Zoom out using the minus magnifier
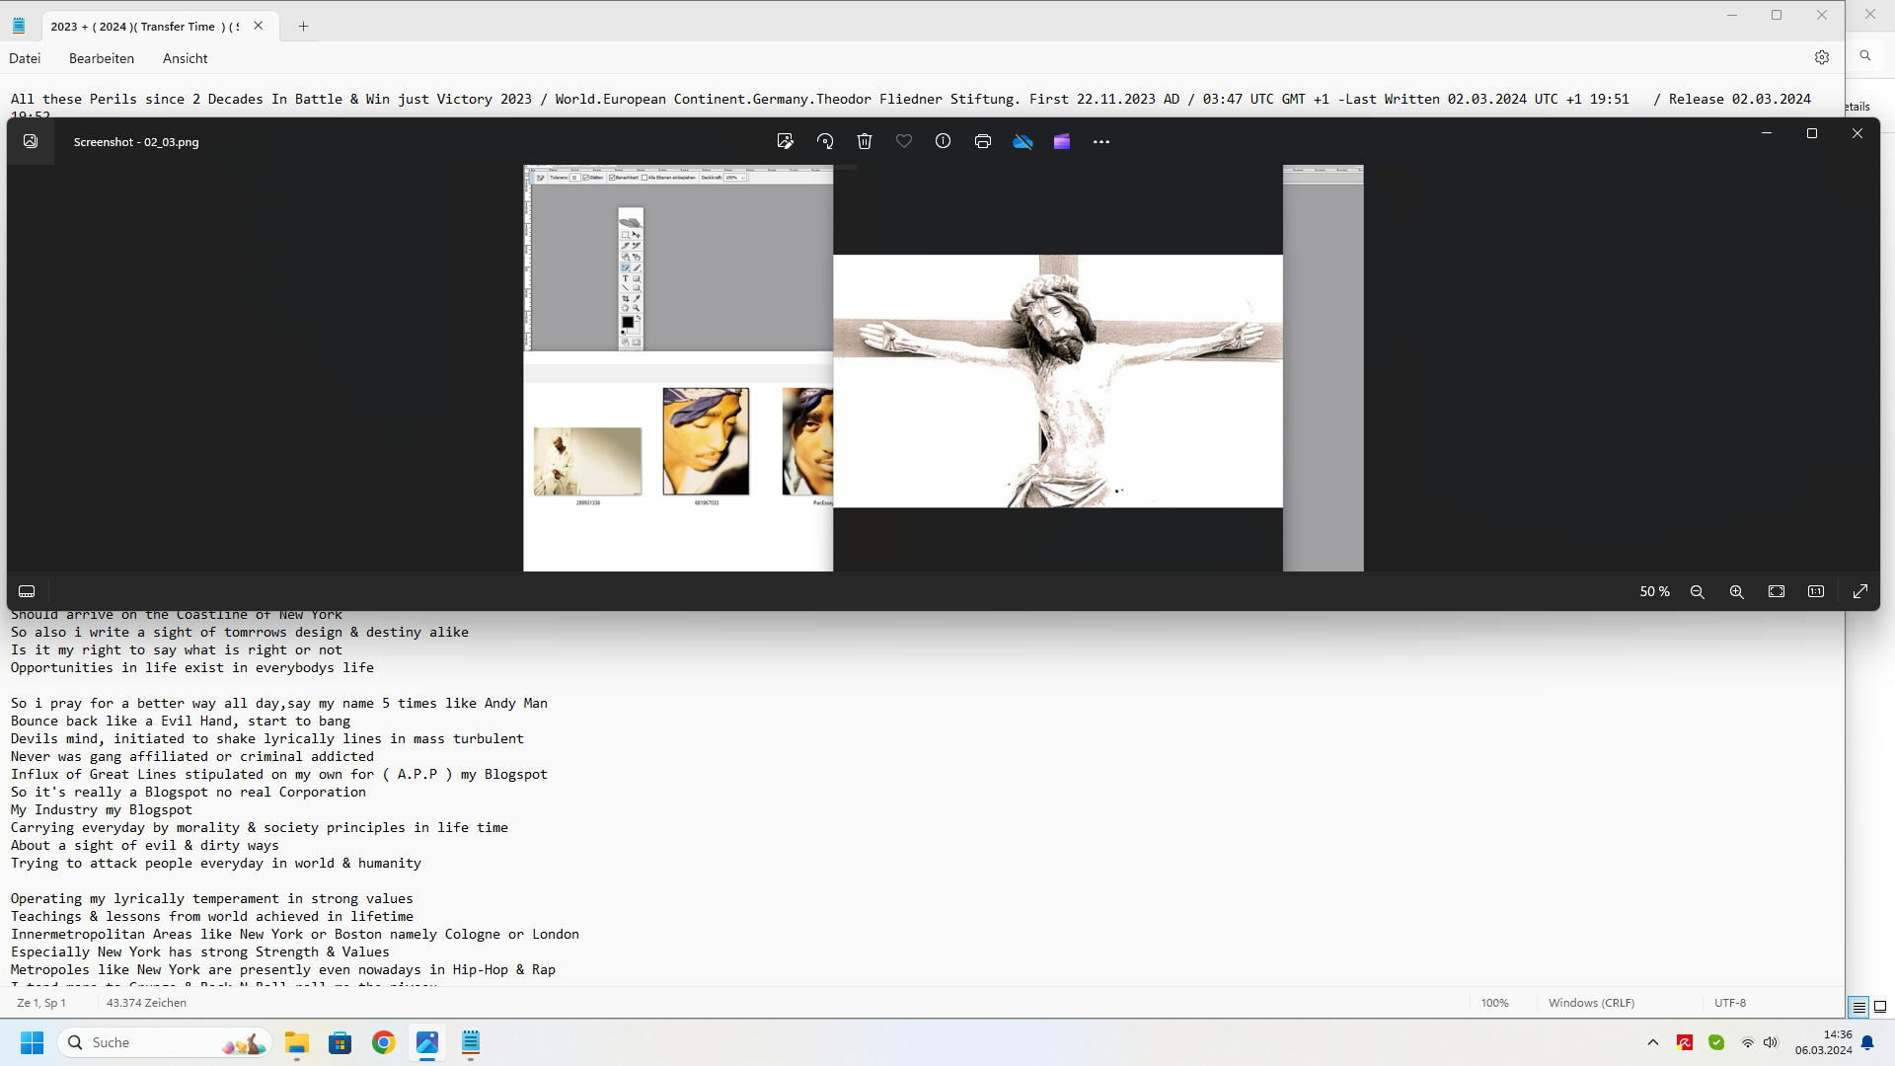The height and width of the screenshot is (1066, 1895). pos(1698,591)
